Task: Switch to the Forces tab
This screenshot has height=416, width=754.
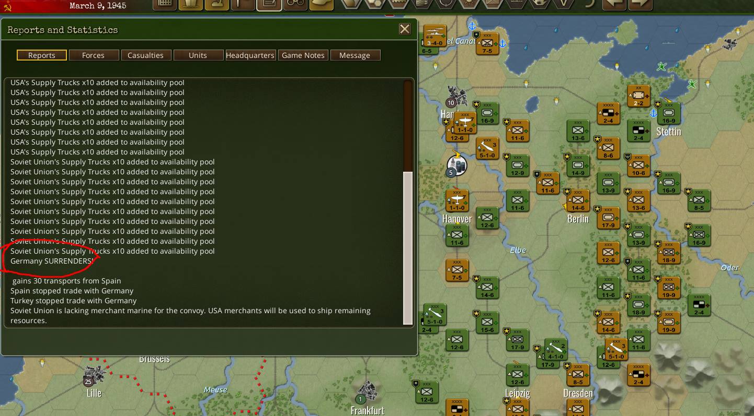Action: [93, 55]
